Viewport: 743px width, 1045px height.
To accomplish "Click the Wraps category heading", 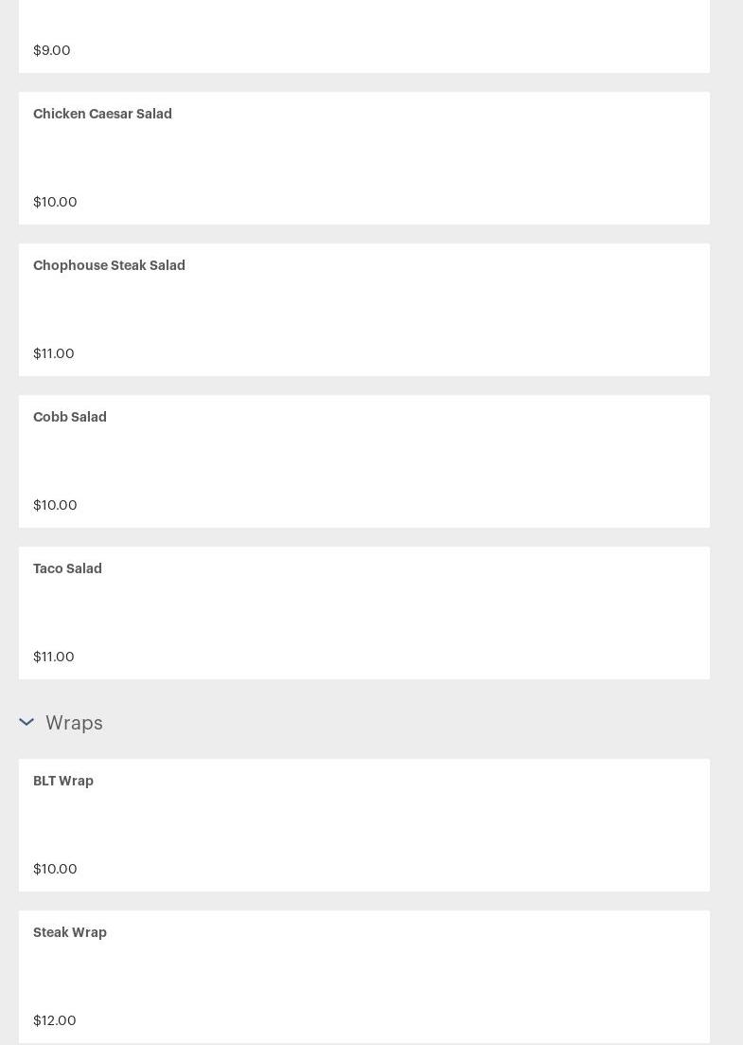I will 74,723.
